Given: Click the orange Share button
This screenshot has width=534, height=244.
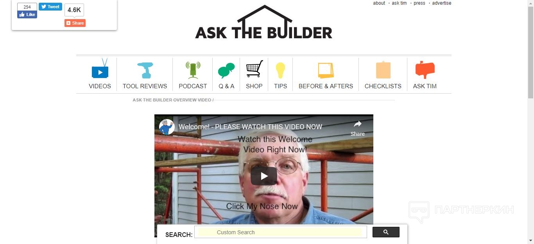Looking at the screenshot, I should [75, 23].
